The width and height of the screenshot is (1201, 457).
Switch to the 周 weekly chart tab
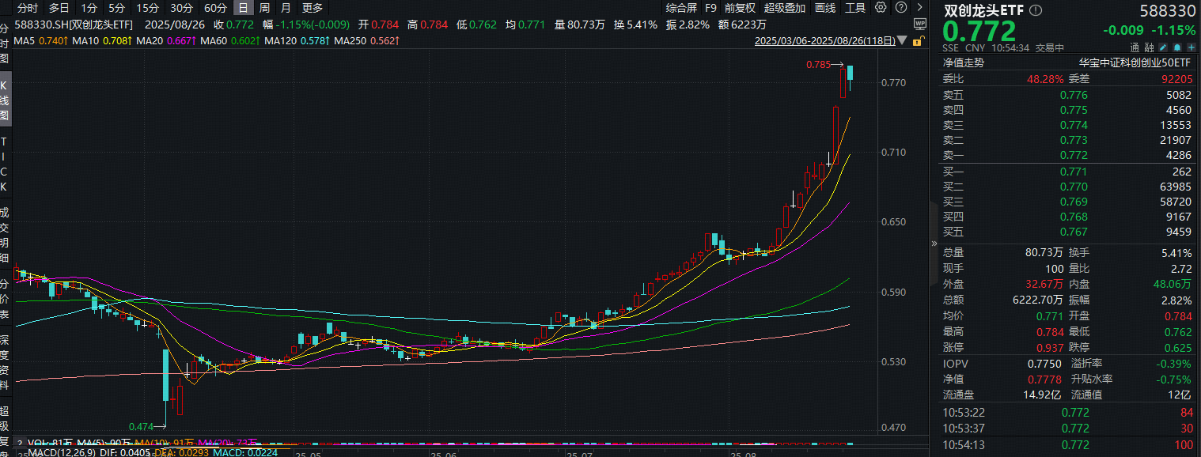(x=266, y=8)
